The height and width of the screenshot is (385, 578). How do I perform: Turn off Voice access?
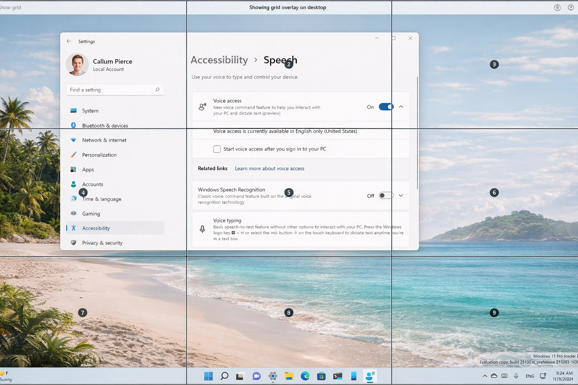coord(386,107)
